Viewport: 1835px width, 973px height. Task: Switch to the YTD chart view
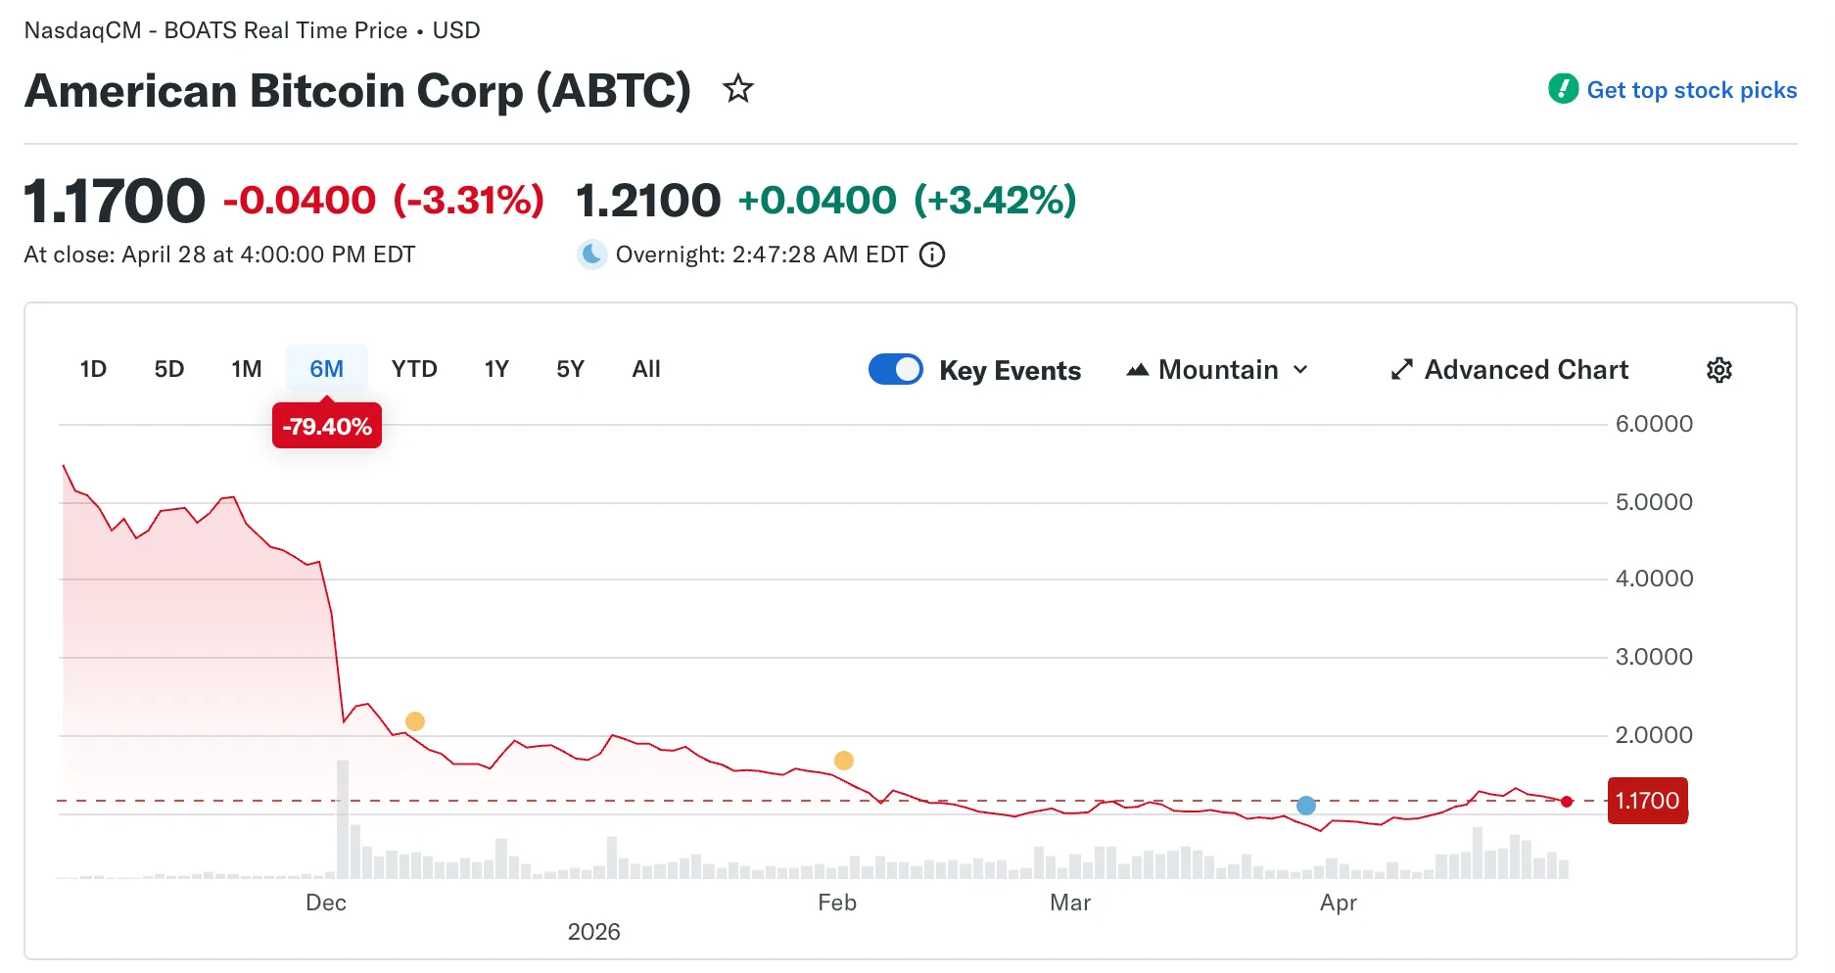(x=415, y=369)
